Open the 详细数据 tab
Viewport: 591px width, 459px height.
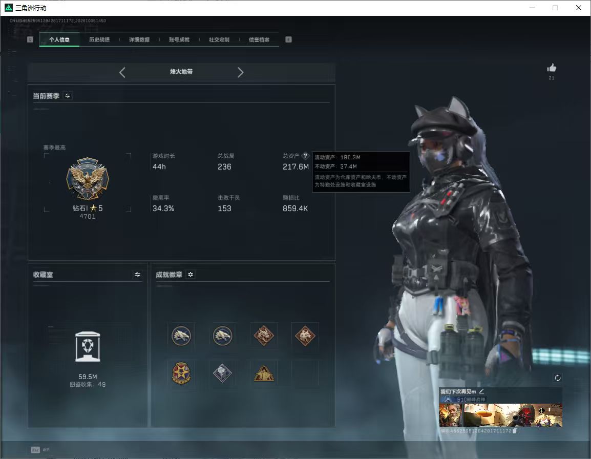[x=139, y=39]
